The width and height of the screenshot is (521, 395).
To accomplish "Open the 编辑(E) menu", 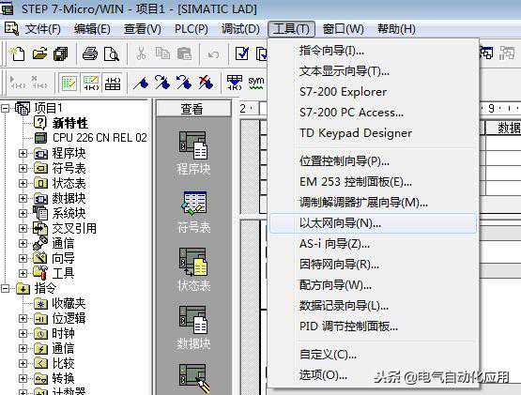I will tap(92, 29).
